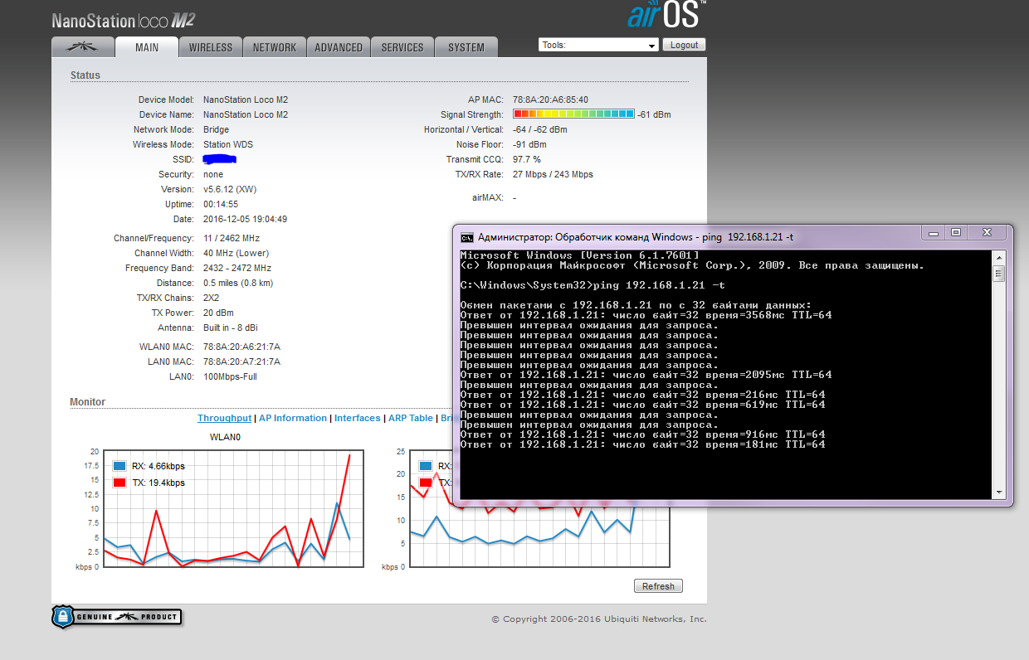Click the LAN0 value 100Mbps-Full
Image resolution: width=1029 pixels, height=660 pixels.
230,376
